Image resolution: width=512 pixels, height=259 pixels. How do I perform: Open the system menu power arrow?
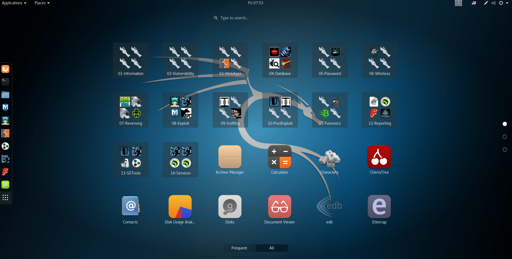tap(507, 3)
